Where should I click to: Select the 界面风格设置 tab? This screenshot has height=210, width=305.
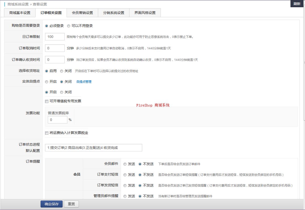145,13
